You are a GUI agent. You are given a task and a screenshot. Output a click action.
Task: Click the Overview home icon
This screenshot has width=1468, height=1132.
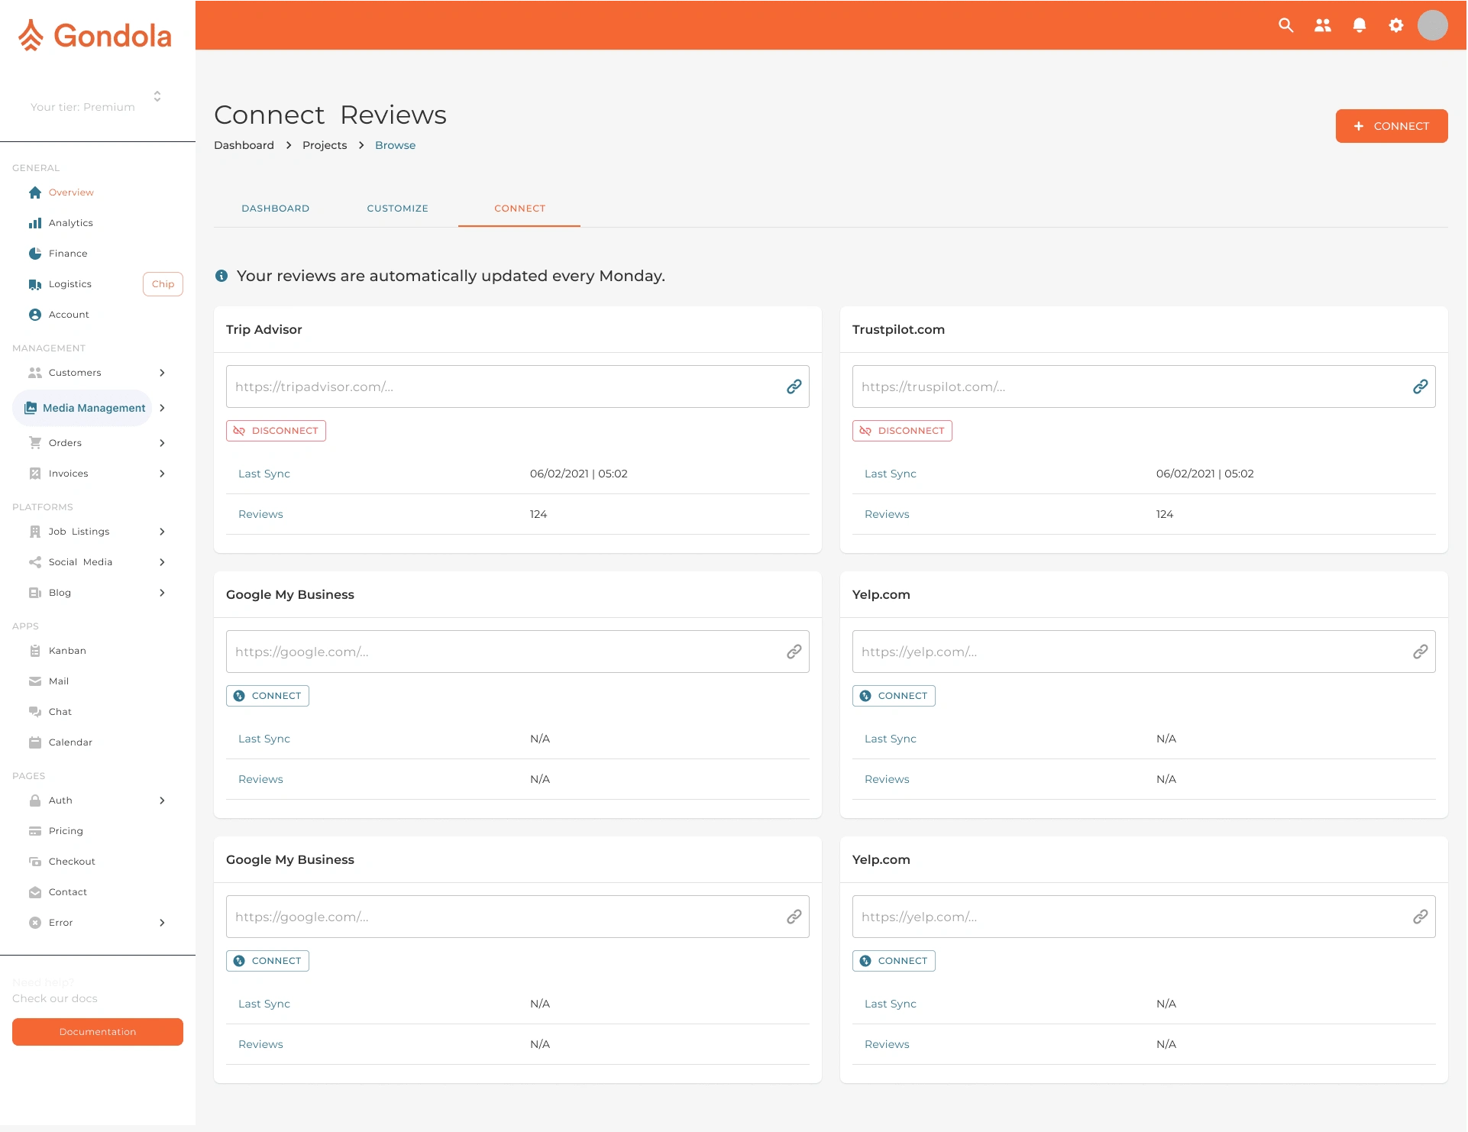coord(35,192)
